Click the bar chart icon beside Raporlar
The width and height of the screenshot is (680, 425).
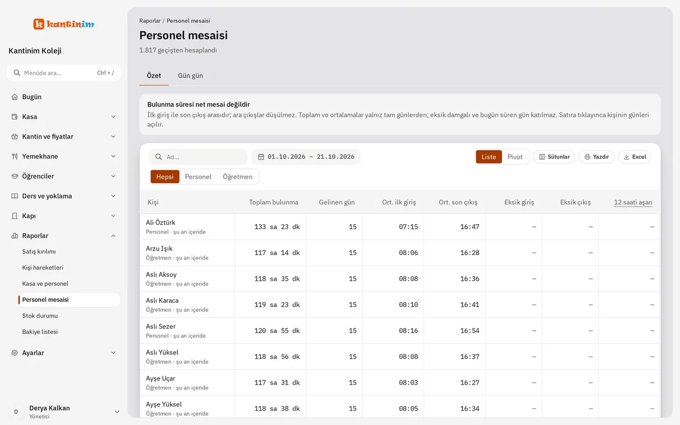(x=15, y=236)
